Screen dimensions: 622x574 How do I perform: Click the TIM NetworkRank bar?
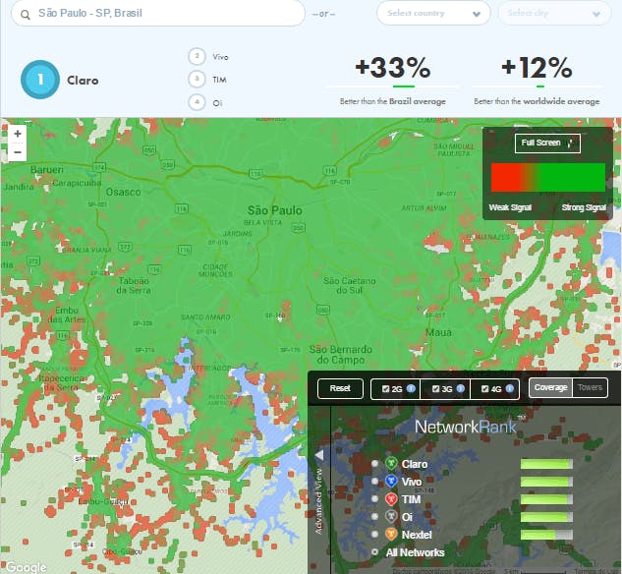tap(546, 499)
